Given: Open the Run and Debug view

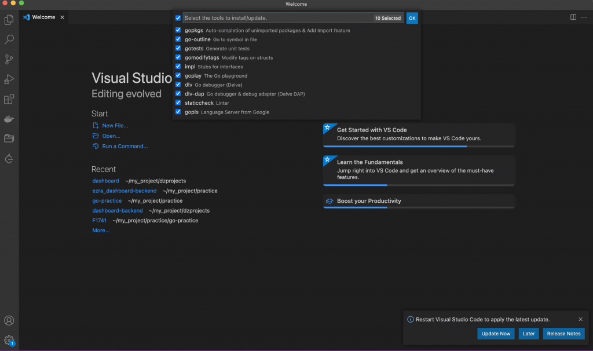Looking at the screenshot, I should pyautogui.click(x=9, y=79).
